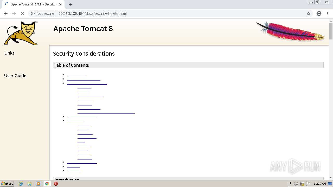
Task: Open the Action Center flag icon
Action: [308, 184]
